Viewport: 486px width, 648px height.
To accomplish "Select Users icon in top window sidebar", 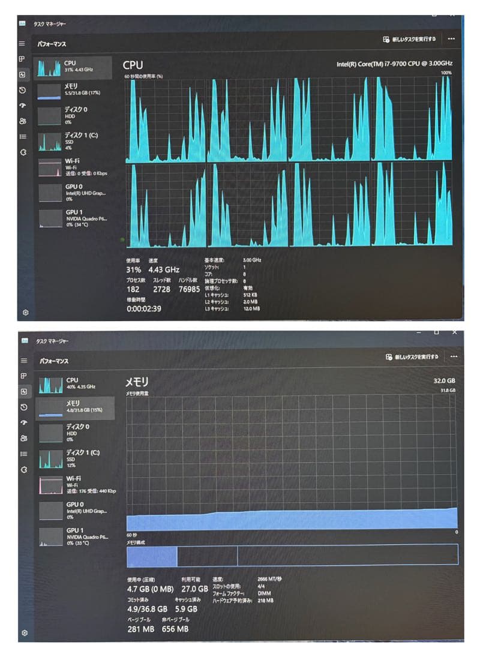I will point(22,121).
